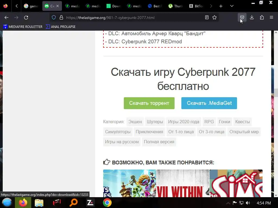Viewport: 278px width, 208px height.
Task: Open the volume speaker tray icon
Action: pyautogui.click(x=248, y=203)
